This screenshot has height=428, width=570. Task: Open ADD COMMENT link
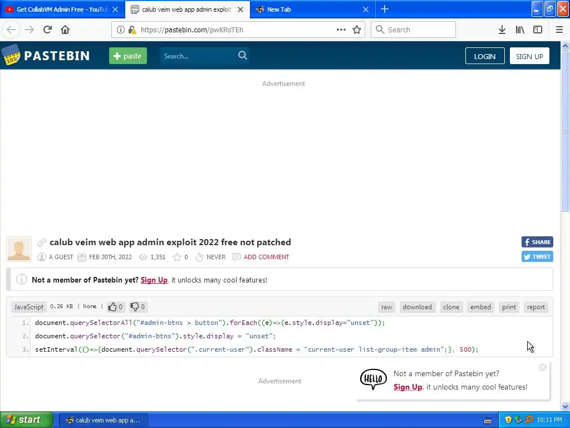(266, 257)
